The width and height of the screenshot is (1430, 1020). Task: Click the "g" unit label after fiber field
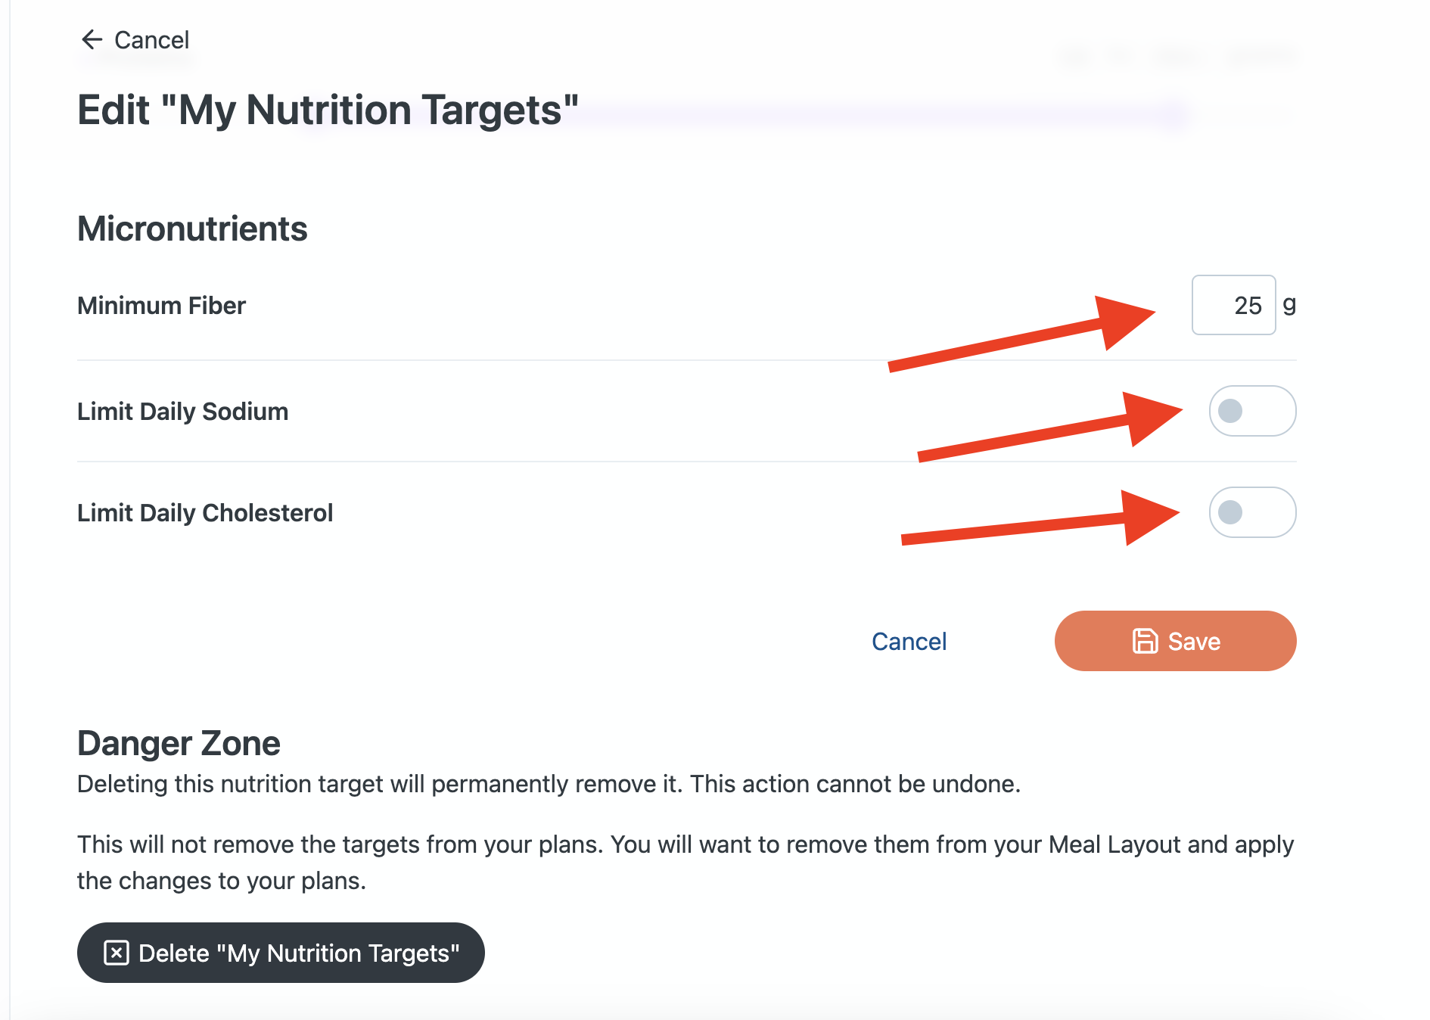tap(1289, 304)
